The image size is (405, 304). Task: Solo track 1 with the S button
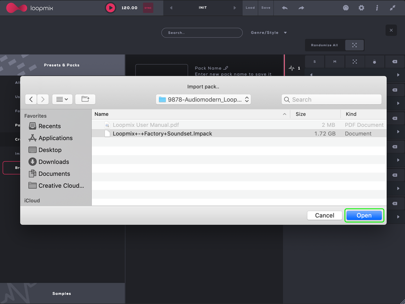(x=314, y=62)
